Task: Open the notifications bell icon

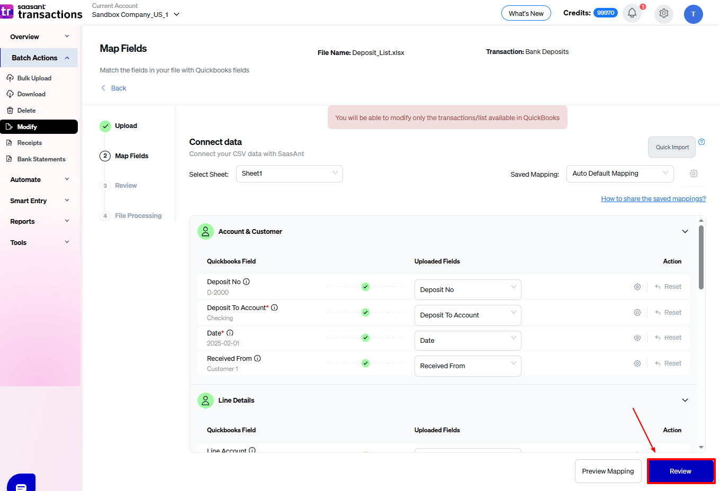Action: (632, 14)
